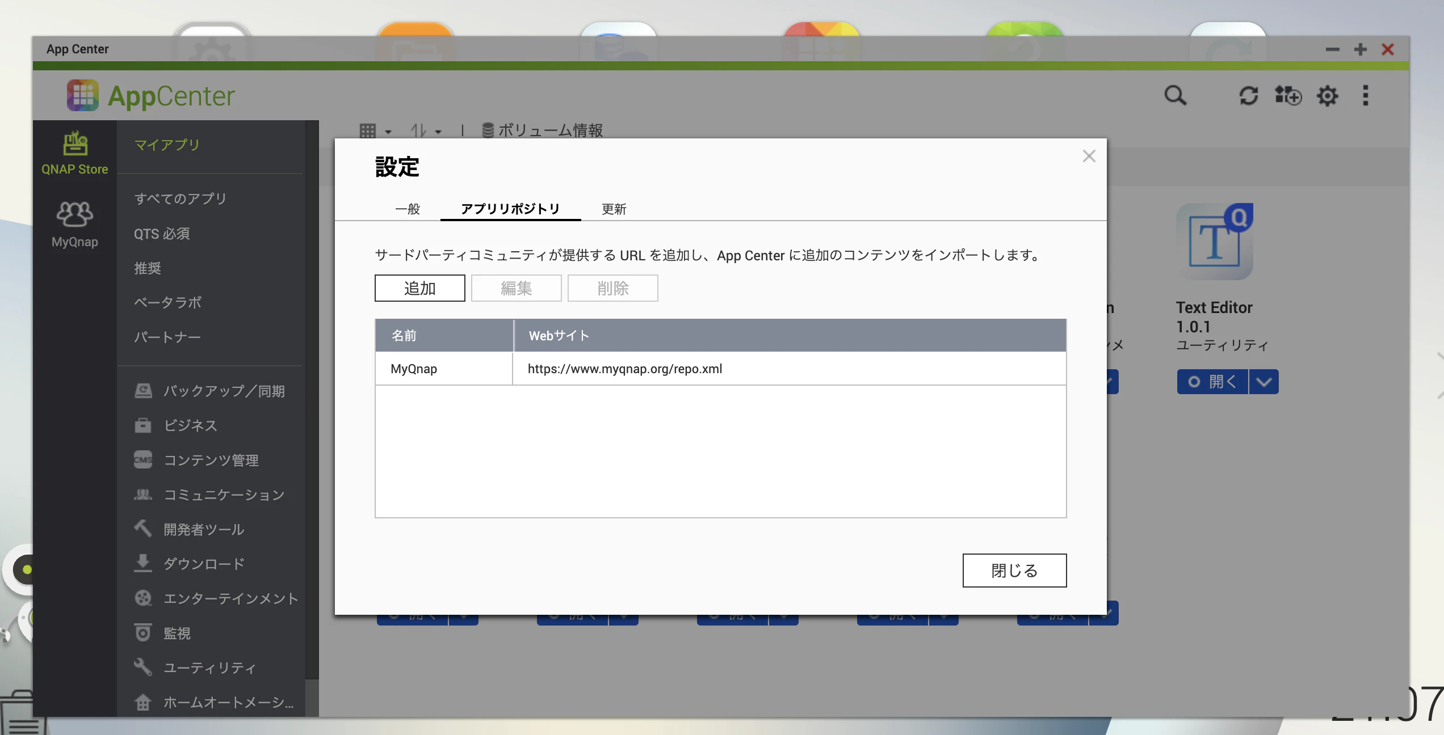This screenshot has width=1444, height=735.
Task: Open the バックアップ/同期 category
Action: coord(209,391)
